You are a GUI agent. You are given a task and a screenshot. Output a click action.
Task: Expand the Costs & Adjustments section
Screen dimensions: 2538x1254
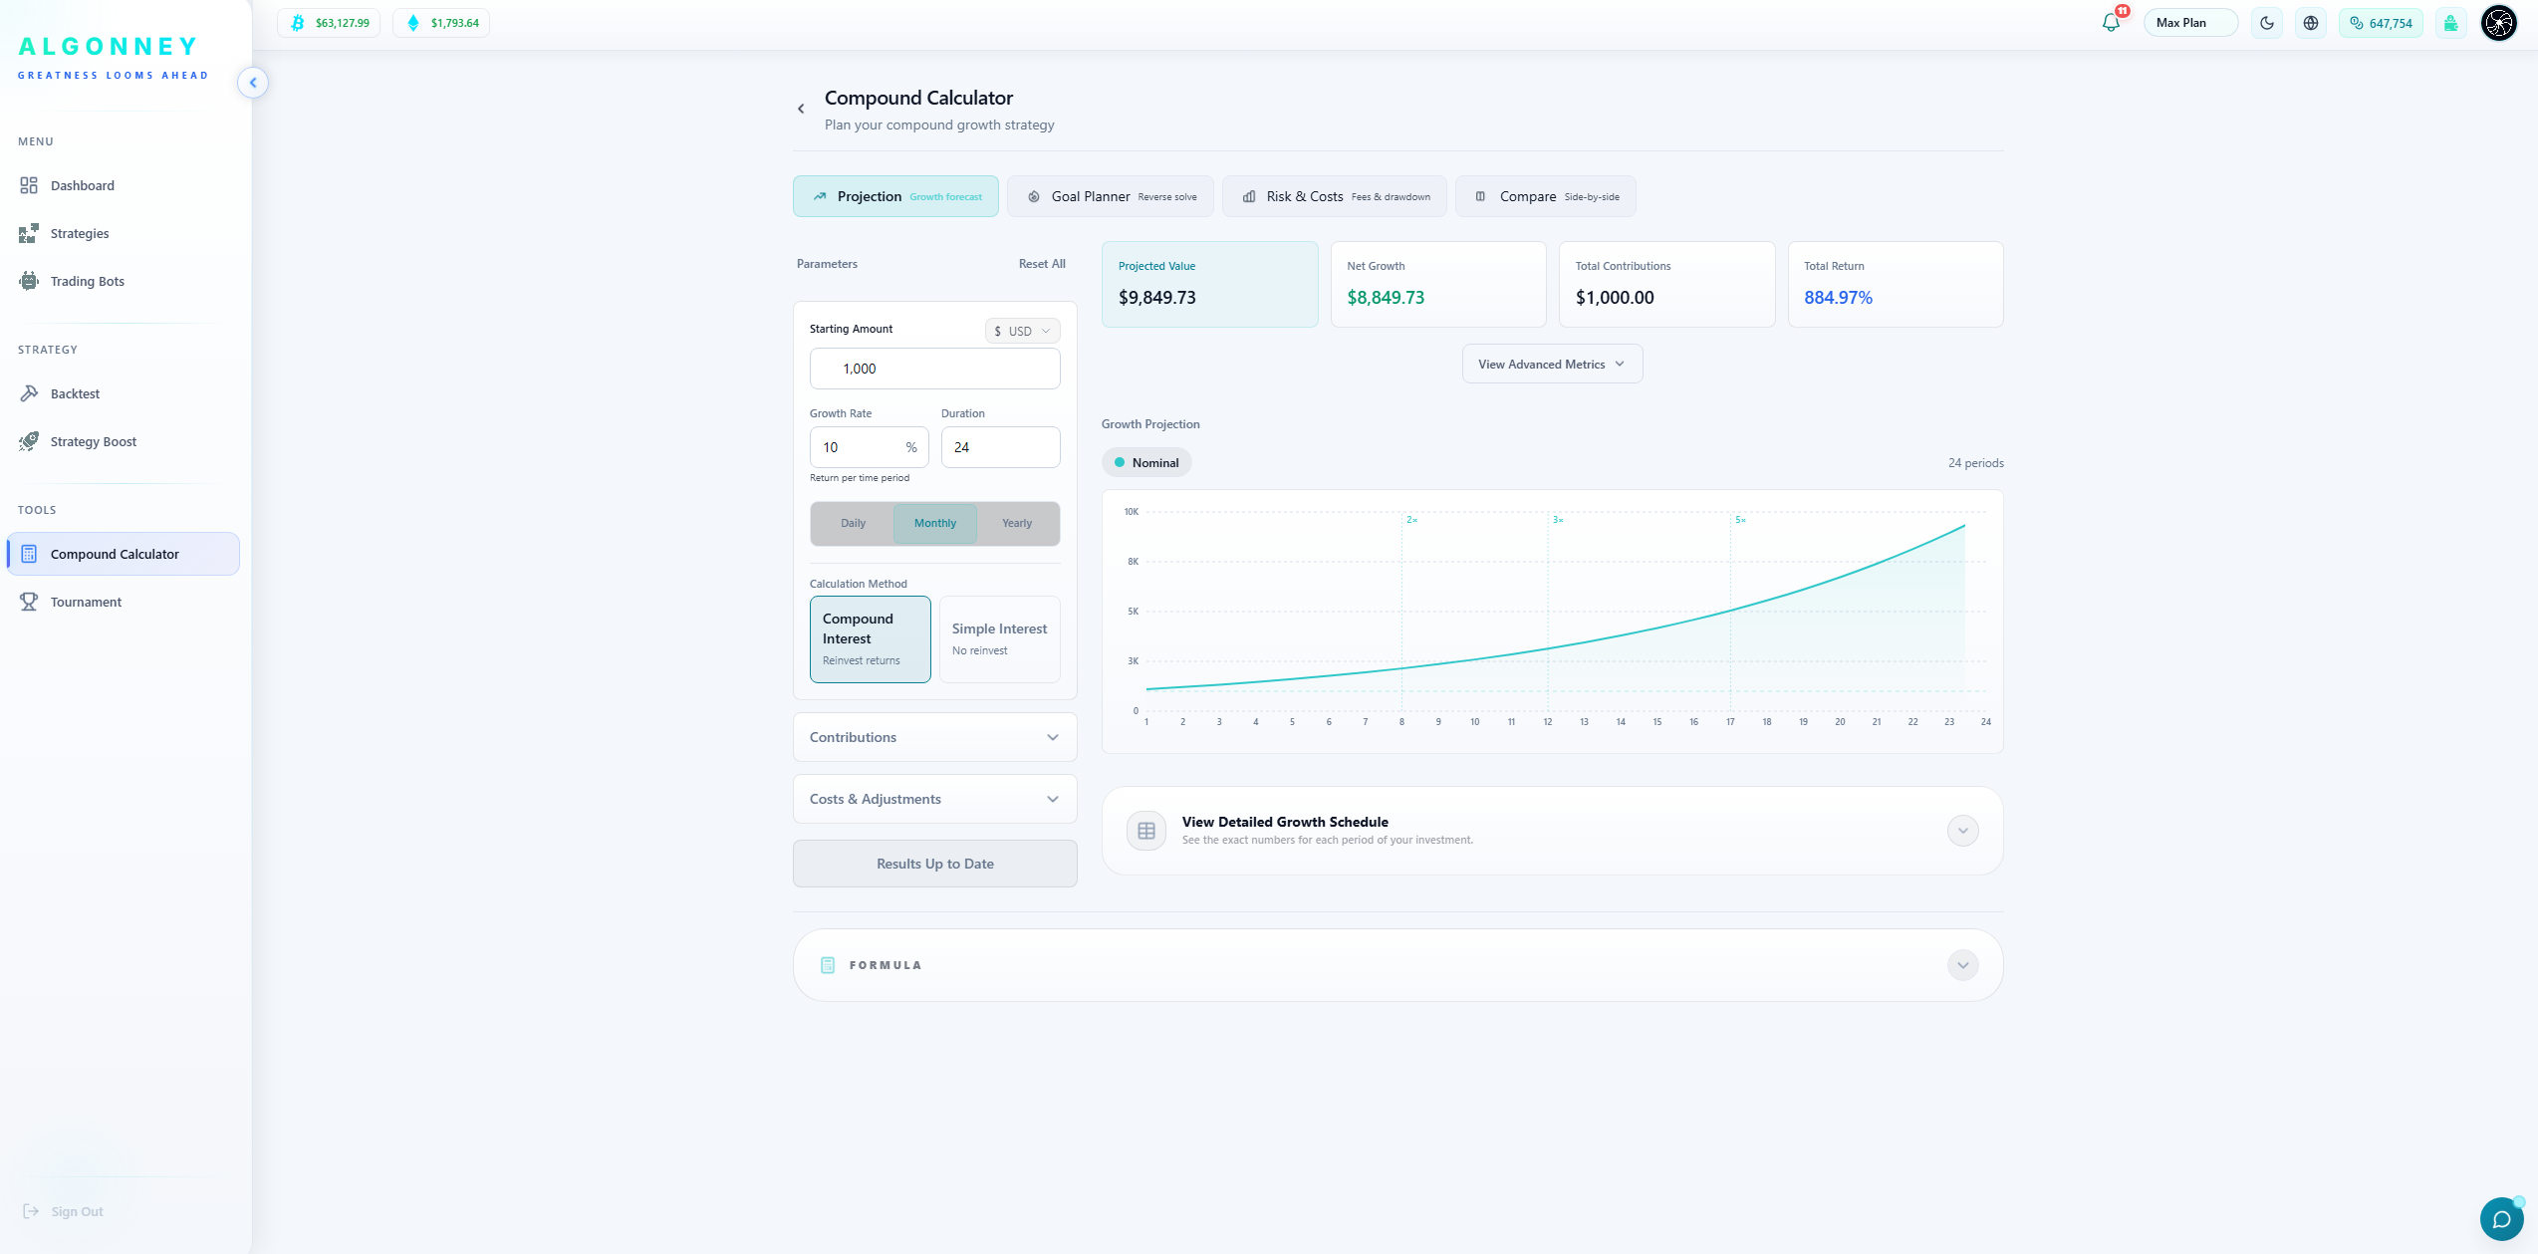click(935, 799)
